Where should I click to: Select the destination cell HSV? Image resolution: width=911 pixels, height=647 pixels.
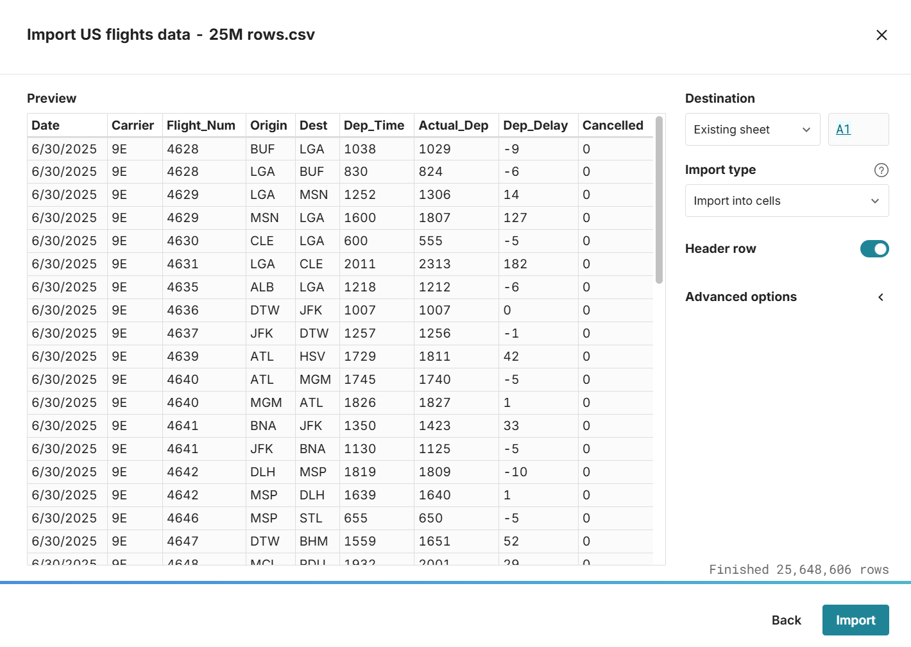coord(318,357)
